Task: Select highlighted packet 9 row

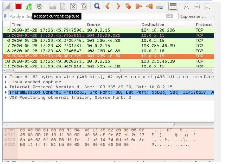Action: coord(108,56)
